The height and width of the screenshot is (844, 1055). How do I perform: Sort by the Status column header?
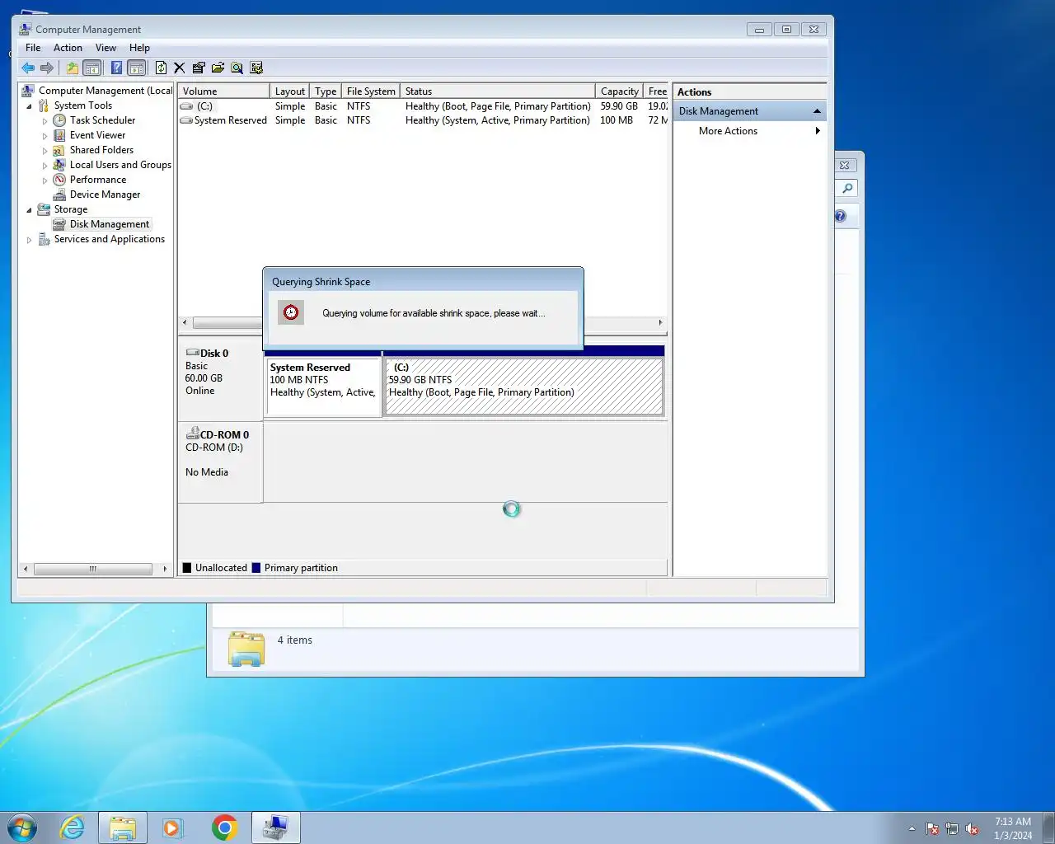click(x=497, y=91)
